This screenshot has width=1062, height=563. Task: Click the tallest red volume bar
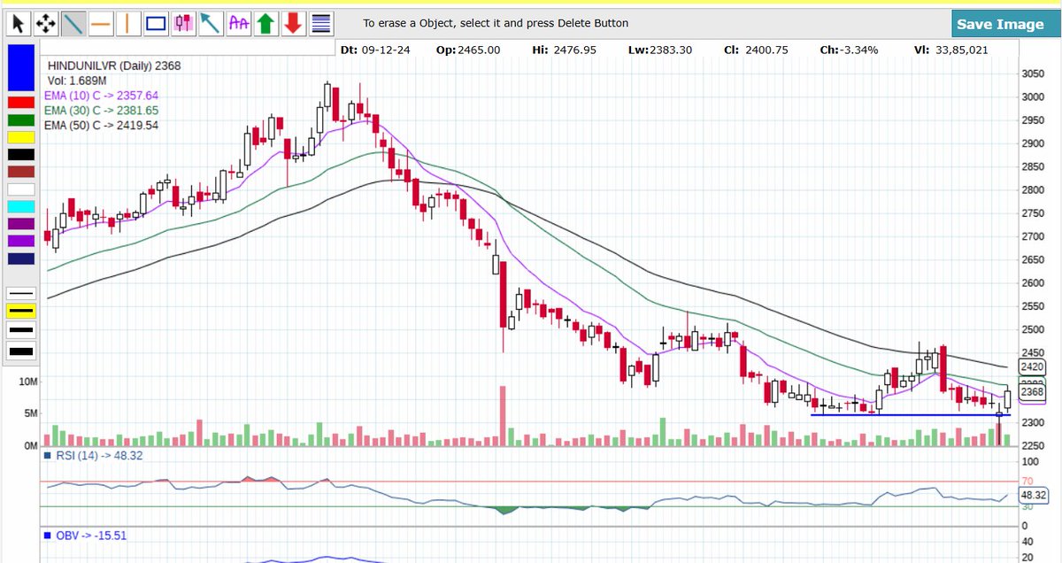point(503,416)
